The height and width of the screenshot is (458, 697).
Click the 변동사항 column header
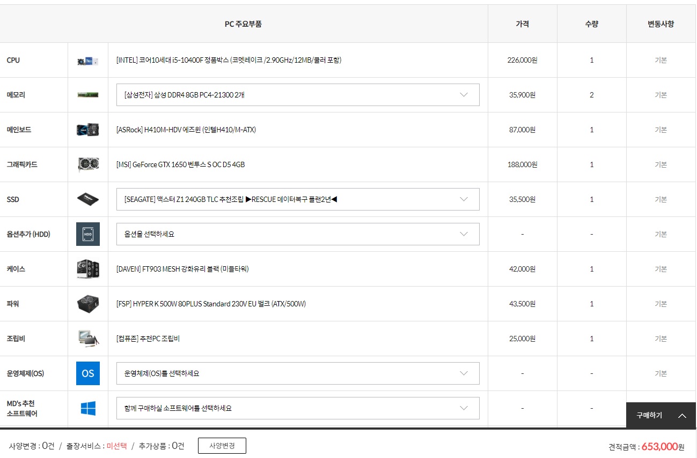pos(661,24)
